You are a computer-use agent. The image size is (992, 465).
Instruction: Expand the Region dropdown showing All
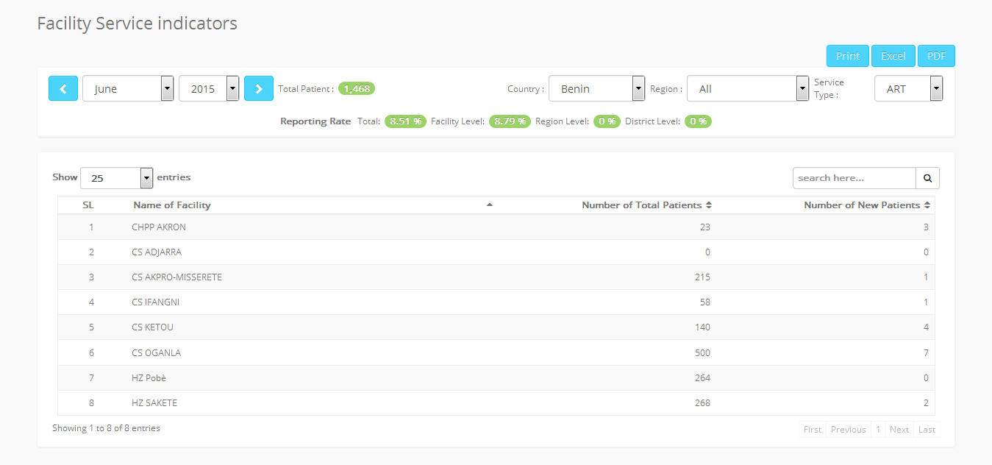click(748, 88)
